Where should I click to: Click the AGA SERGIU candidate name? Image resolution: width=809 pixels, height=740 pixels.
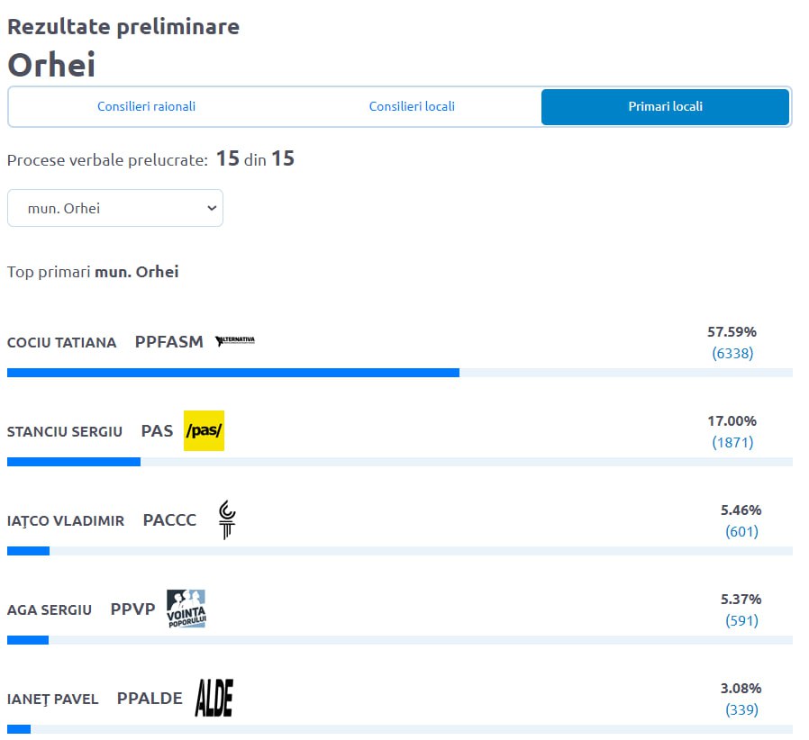coord(50,610)
